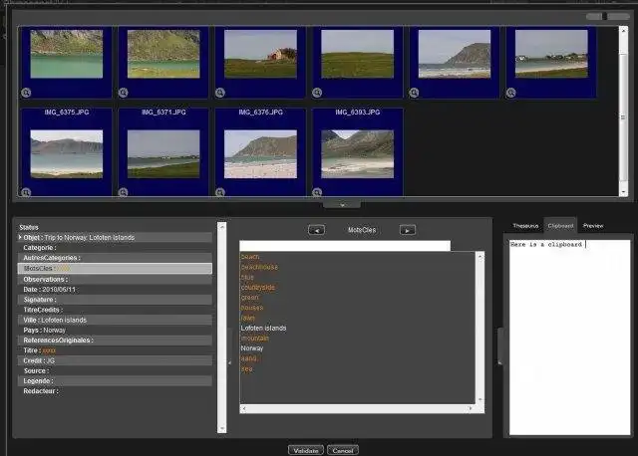Select the IMG_6375.JPG thumbnail
This screenshot has width=638, height=456.
[x=67, y=153]
